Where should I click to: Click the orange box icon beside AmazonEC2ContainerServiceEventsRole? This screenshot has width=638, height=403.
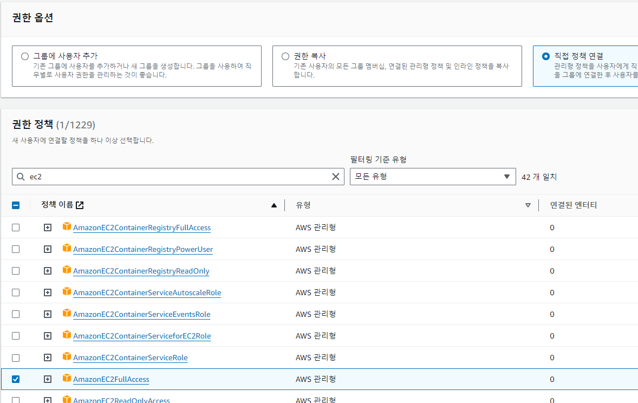click(67, 313)
